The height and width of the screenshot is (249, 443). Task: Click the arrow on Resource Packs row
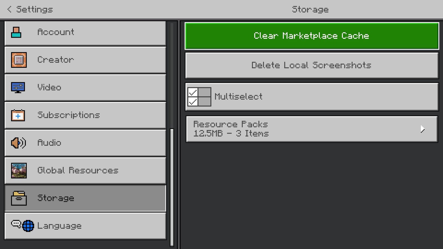pyautogui.click(x=423, y=129)
